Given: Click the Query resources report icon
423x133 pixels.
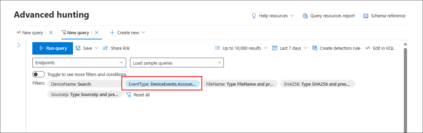Looking at the screenshot, I should click(305, 16).
